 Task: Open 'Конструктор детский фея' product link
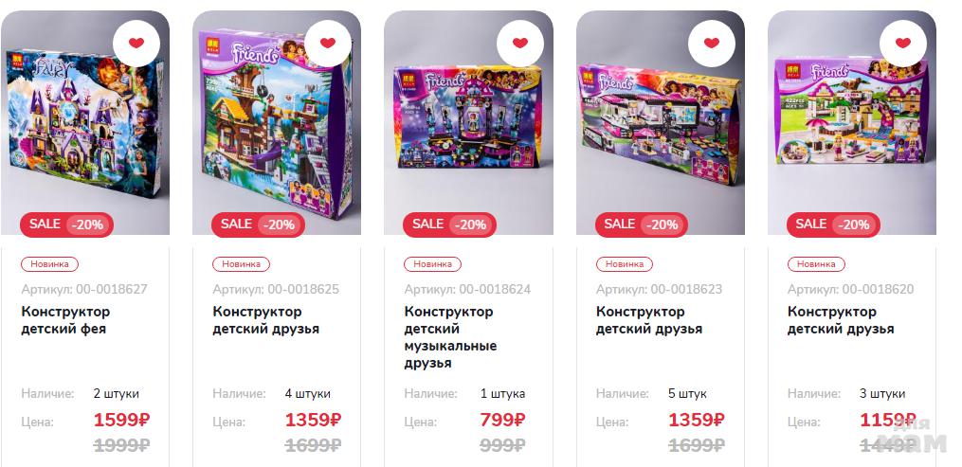pyautogui.click(x=65, y=320)
